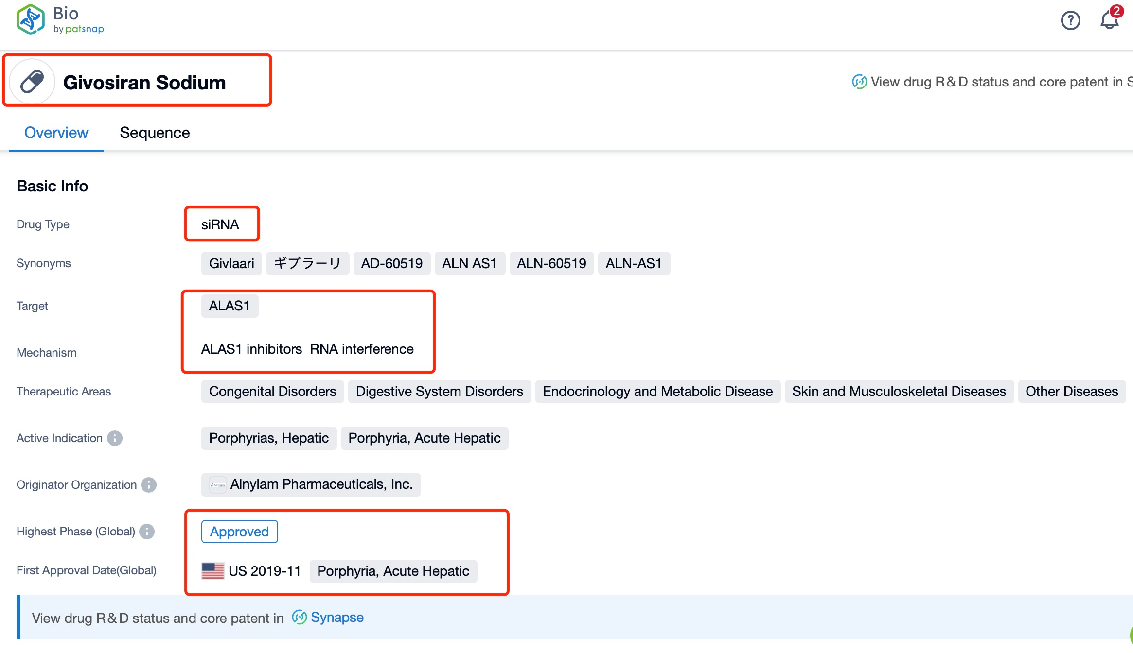
Task: Switch to the Sequence tab
Action: tap(154, 131)
